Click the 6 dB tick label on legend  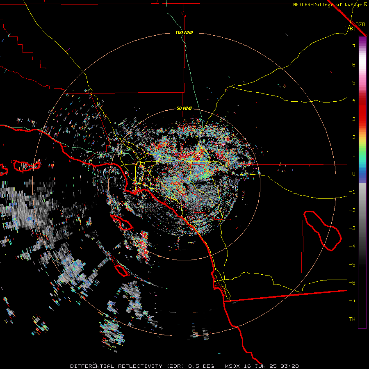click(354, 64)
